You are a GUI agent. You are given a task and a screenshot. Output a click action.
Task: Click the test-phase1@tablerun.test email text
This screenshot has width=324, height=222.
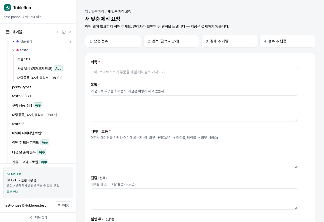[x=25, y=205]
